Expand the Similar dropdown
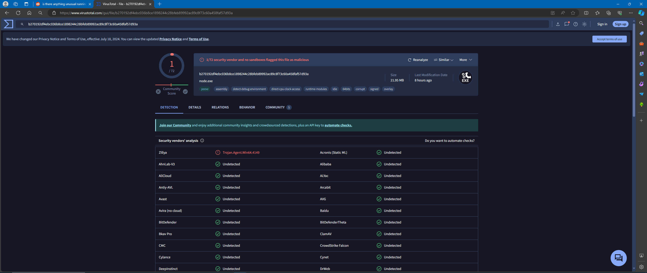This screenshot has height=273, width=647. point(444,60)
